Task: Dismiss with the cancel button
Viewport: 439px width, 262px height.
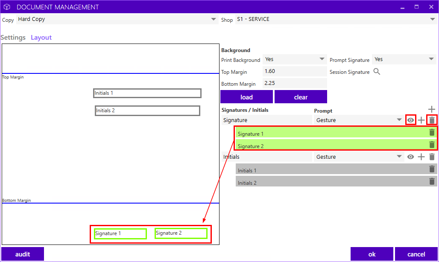Action: [x=416, y=254]
